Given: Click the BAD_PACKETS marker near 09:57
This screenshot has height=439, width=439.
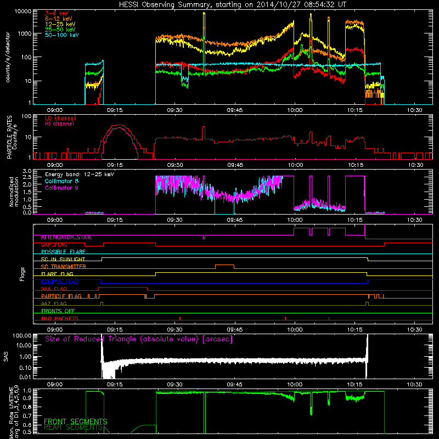Looking at the screenshot, I should (x=285, y=318).
